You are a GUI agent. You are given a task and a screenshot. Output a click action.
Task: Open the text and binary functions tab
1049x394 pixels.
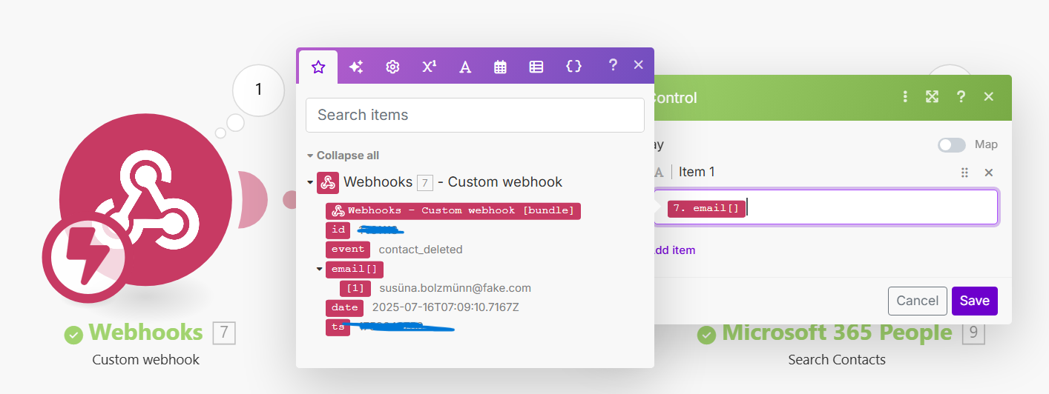tap(465, 67)
